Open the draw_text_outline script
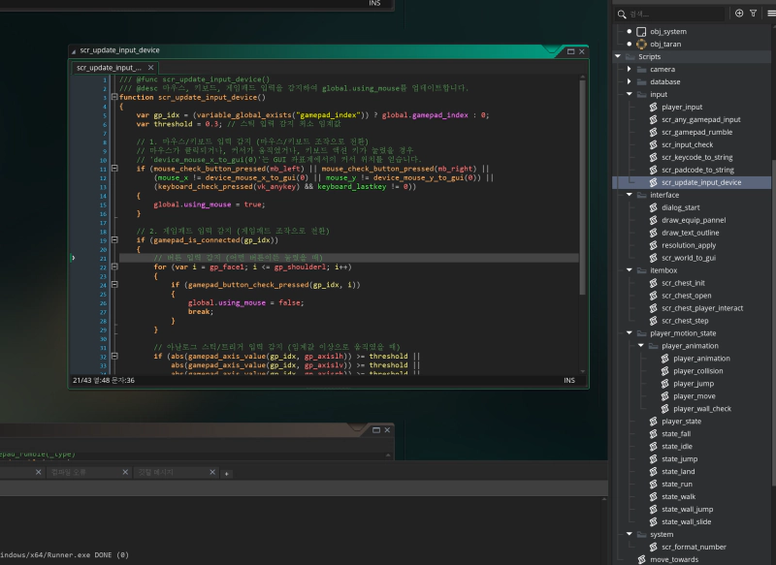This screenshot has height=565, width=776. [x=690, y=233]
